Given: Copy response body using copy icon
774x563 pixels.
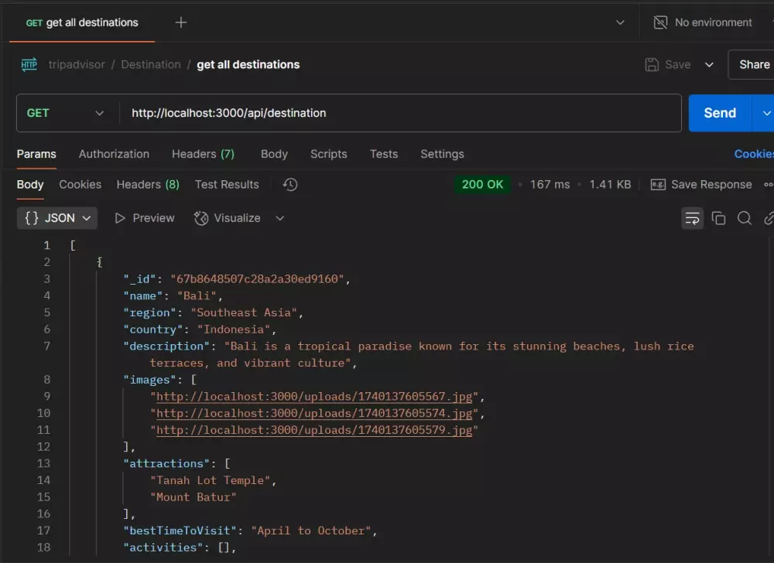Looking at the screenshot, I should tap(718, 218).
